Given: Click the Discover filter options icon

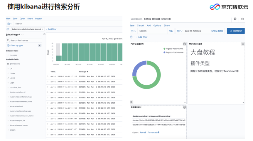Looking at the screenshot, I should click(8, 29).
